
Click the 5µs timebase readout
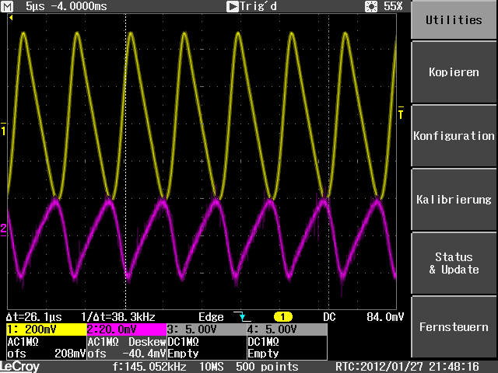35,6
